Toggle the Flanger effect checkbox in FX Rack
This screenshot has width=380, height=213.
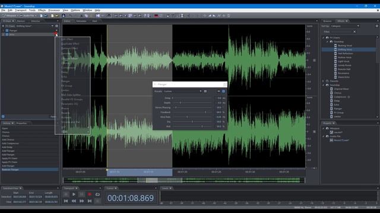click(7, 31)
